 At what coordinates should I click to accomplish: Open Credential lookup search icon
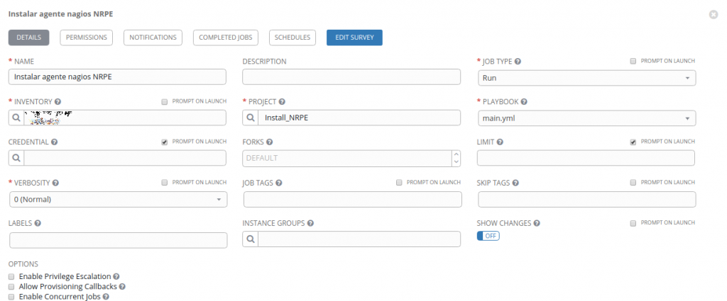16,158
